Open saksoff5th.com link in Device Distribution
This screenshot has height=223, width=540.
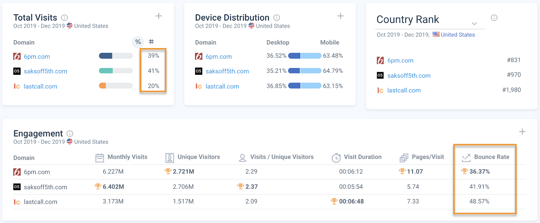(227, 71)
